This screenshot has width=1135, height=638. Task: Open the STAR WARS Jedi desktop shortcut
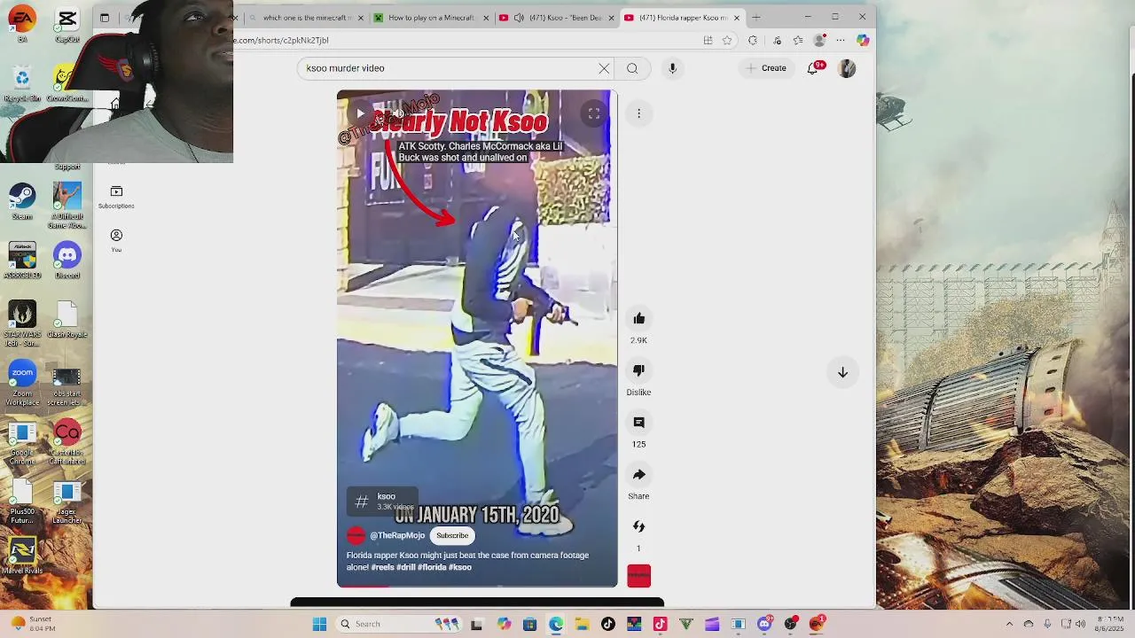pyautogui.click(x=22, y=323)
